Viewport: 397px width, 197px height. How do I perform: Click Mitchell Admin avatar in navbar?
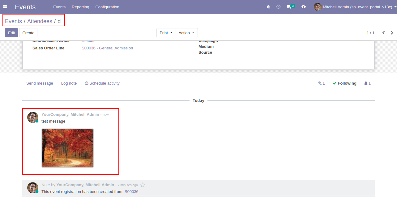[318, 7]
